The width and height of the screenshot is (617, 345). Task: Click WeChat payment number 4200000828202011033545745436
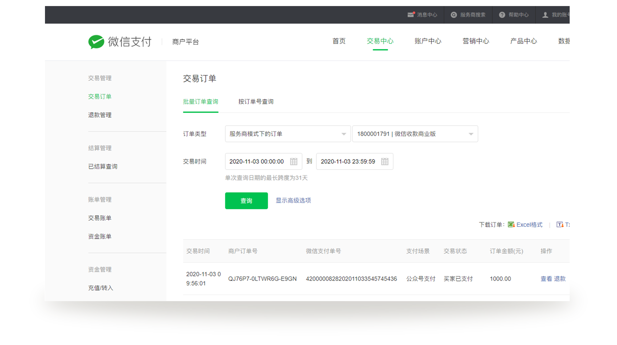point(351,279)
